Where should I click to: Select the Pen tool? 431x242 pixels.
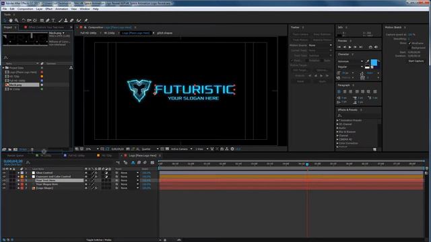click(x=48, y=20)
